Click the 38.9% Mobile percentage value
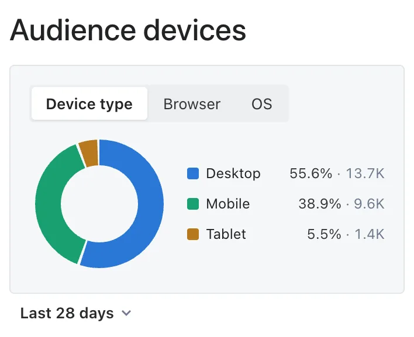Viewport: 414px width, 337px height. point(320,204)
